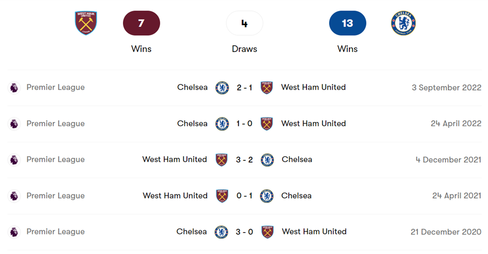Click the Draws label
This screenshot has width=488, height=254.
click(244, 49)
